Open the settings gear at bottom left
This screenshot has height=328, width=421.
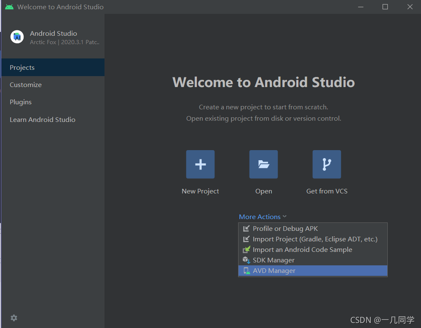(14, 318)
